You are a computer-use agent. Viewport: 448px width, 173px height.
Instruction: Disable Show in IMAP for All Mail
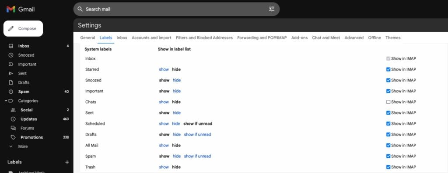pos(388,145)
